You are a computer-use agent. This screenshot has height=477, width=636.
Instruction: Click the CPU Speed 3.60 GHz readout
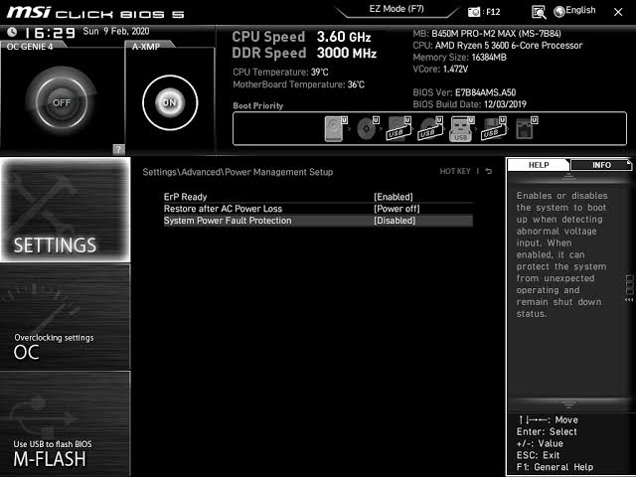pos(301,37)
